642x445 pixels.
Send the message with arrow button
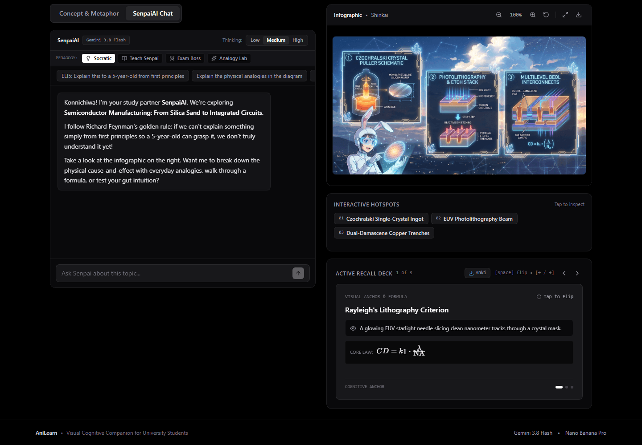click(298, 273)
